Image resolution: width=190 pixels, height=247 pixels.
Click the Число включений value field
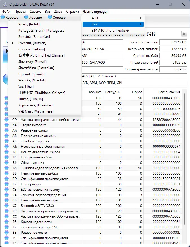point(173,62)
